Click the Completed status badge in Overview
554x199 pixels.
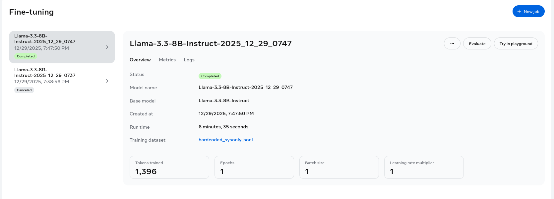tap(210, 76)
